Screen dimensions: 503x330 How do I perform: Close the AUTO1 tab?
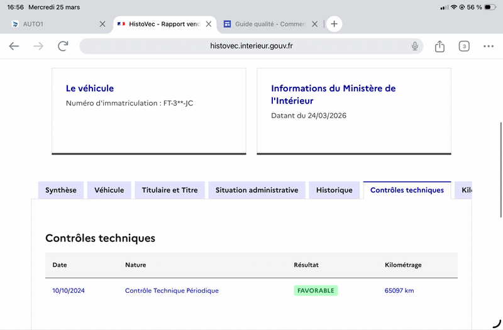(102, 24)
